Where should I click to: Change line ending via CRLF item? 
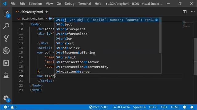pyautogui.click(x=164, y=107)
